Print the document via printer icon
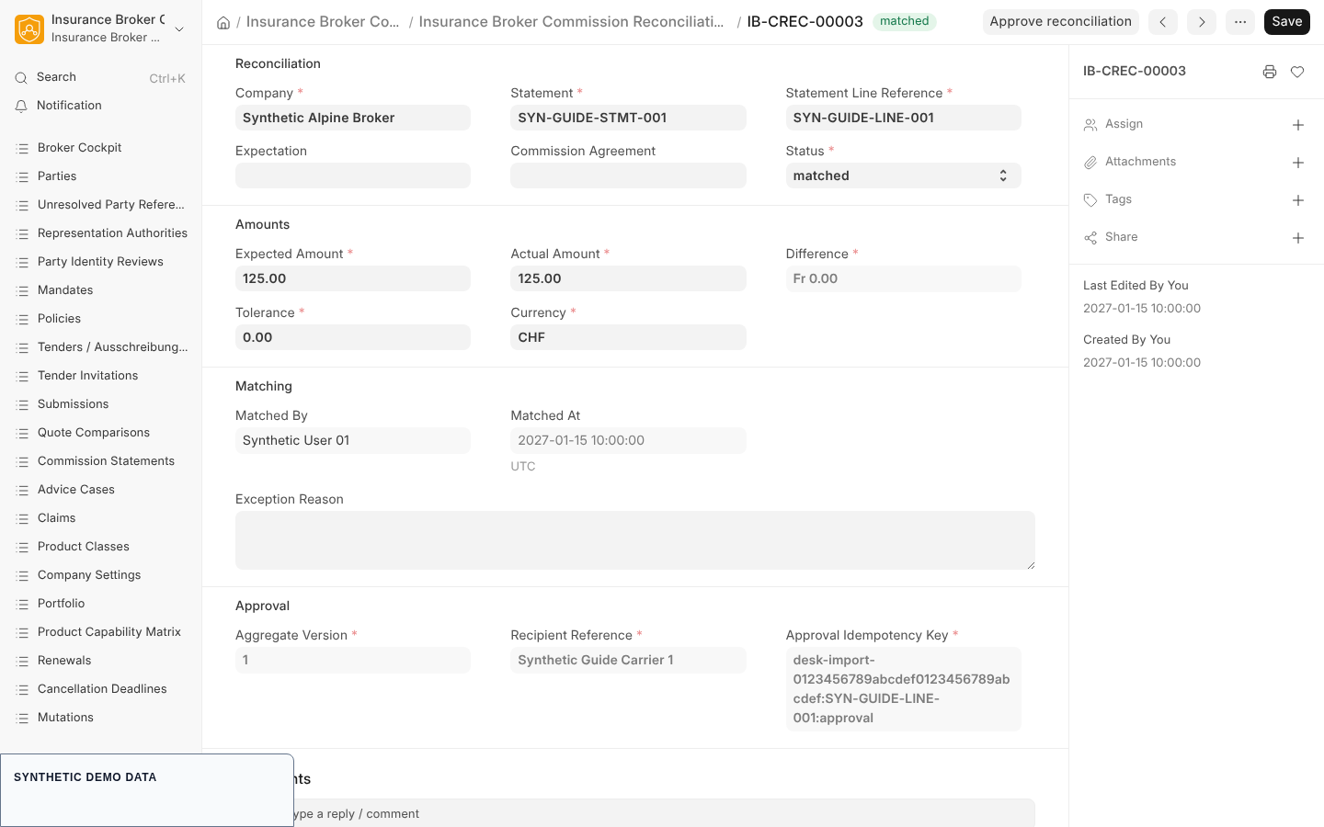Viewport: 1324px width, 827px height. point(1270,72)
